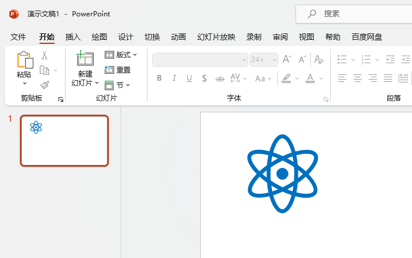Open the Font dialog launcher

[x=326, y=99]
